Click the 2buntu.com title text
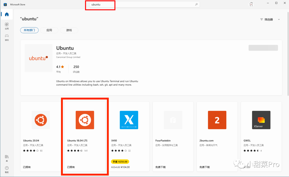Viewport: 289px width, 177px height. pos(206,141)
